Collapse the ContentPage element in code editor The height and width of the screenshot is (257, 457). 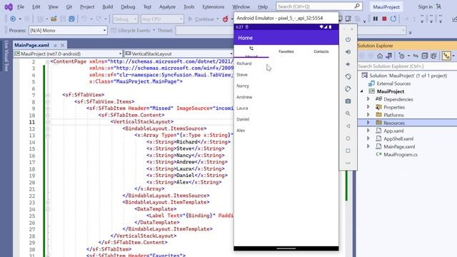coord(48,62)
